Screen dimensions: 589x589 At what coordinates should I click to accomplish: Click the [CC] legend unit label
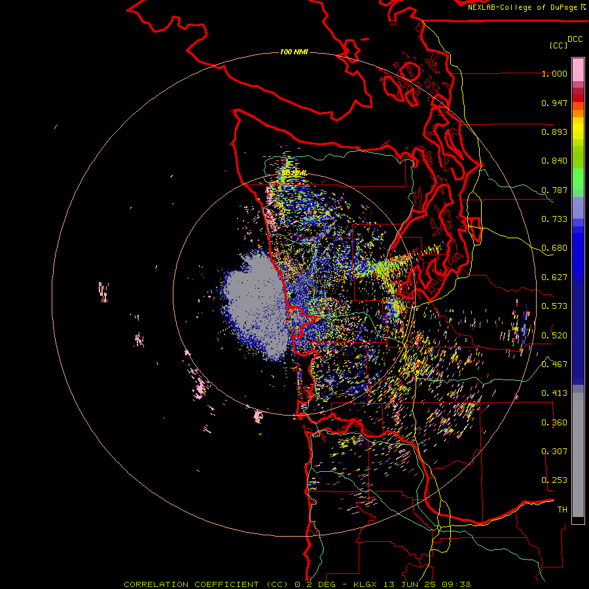558,45
